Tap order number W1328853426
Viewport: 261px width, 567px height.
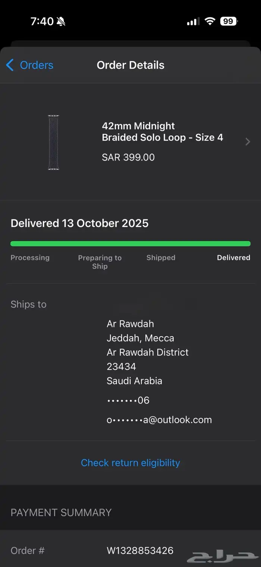tap(140, 550)
